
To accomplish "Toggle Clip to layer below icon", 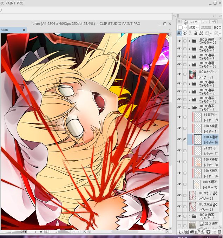I will coord(179,33).
